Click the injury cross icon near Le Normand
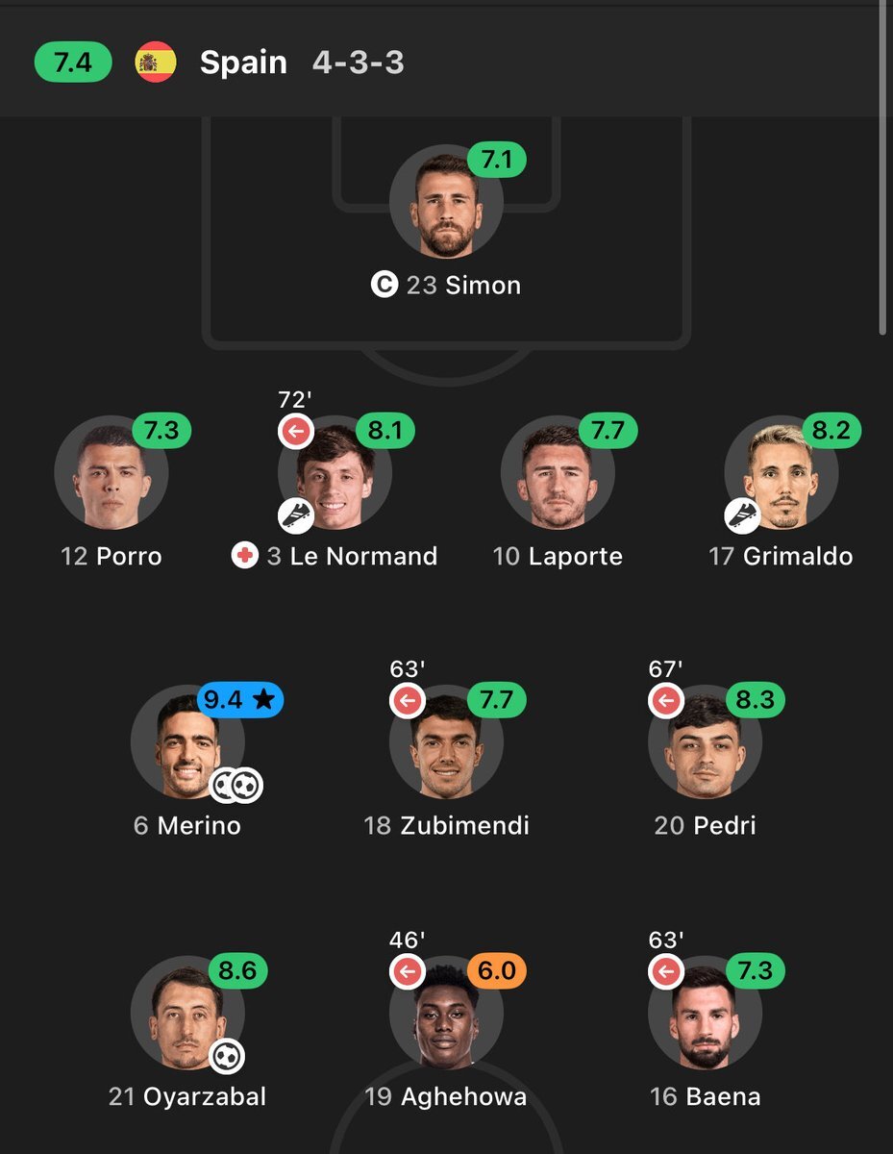Image resolution: width=893 pixels, height=1154 pixels. [245, 556]
